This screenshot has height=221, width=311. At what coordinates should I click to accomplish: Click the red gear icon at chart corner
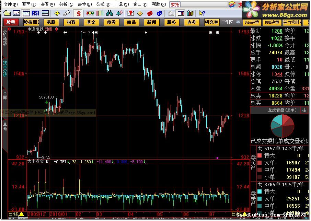tap(9, 29)
